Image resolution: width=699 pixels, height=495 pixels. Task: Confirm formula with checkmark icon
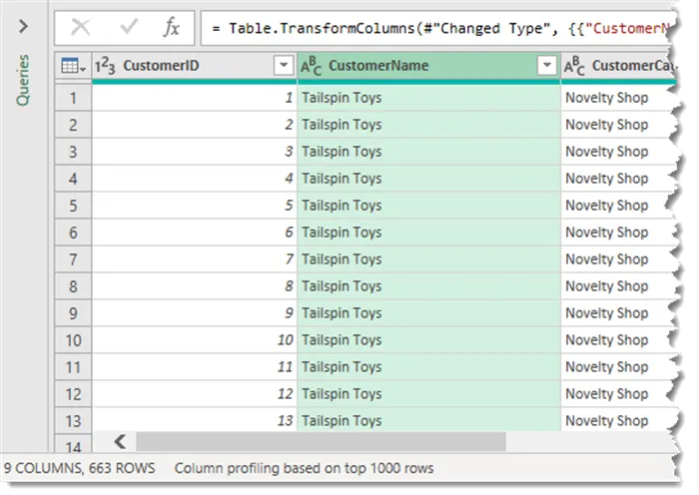pyautogui.click(x=129, y=28)
